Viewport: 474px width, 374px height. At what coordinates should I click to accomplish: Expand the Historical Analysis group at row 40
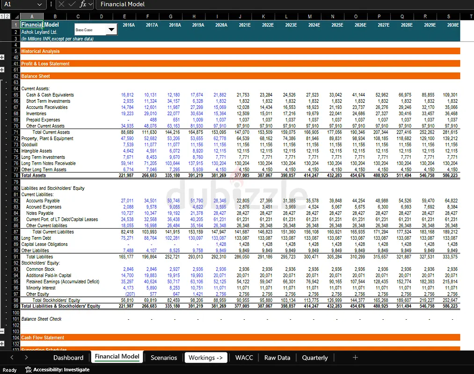(x=2, y=57)
